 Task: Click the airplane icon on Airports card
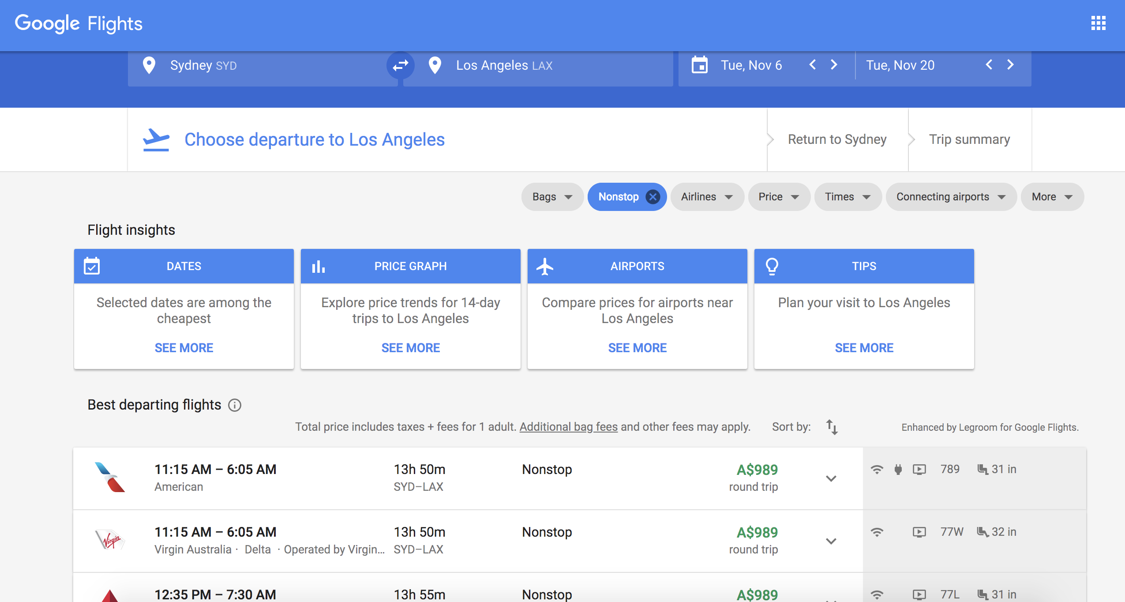point(545,266)
